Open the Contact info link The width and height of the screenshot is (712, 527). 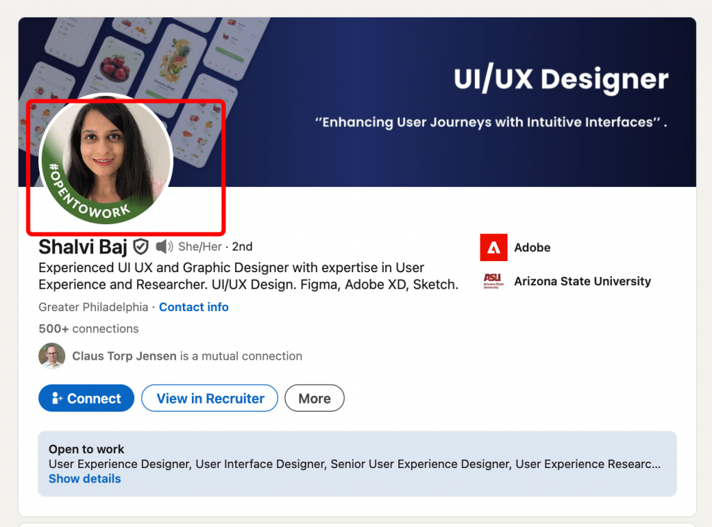[193, 307]
